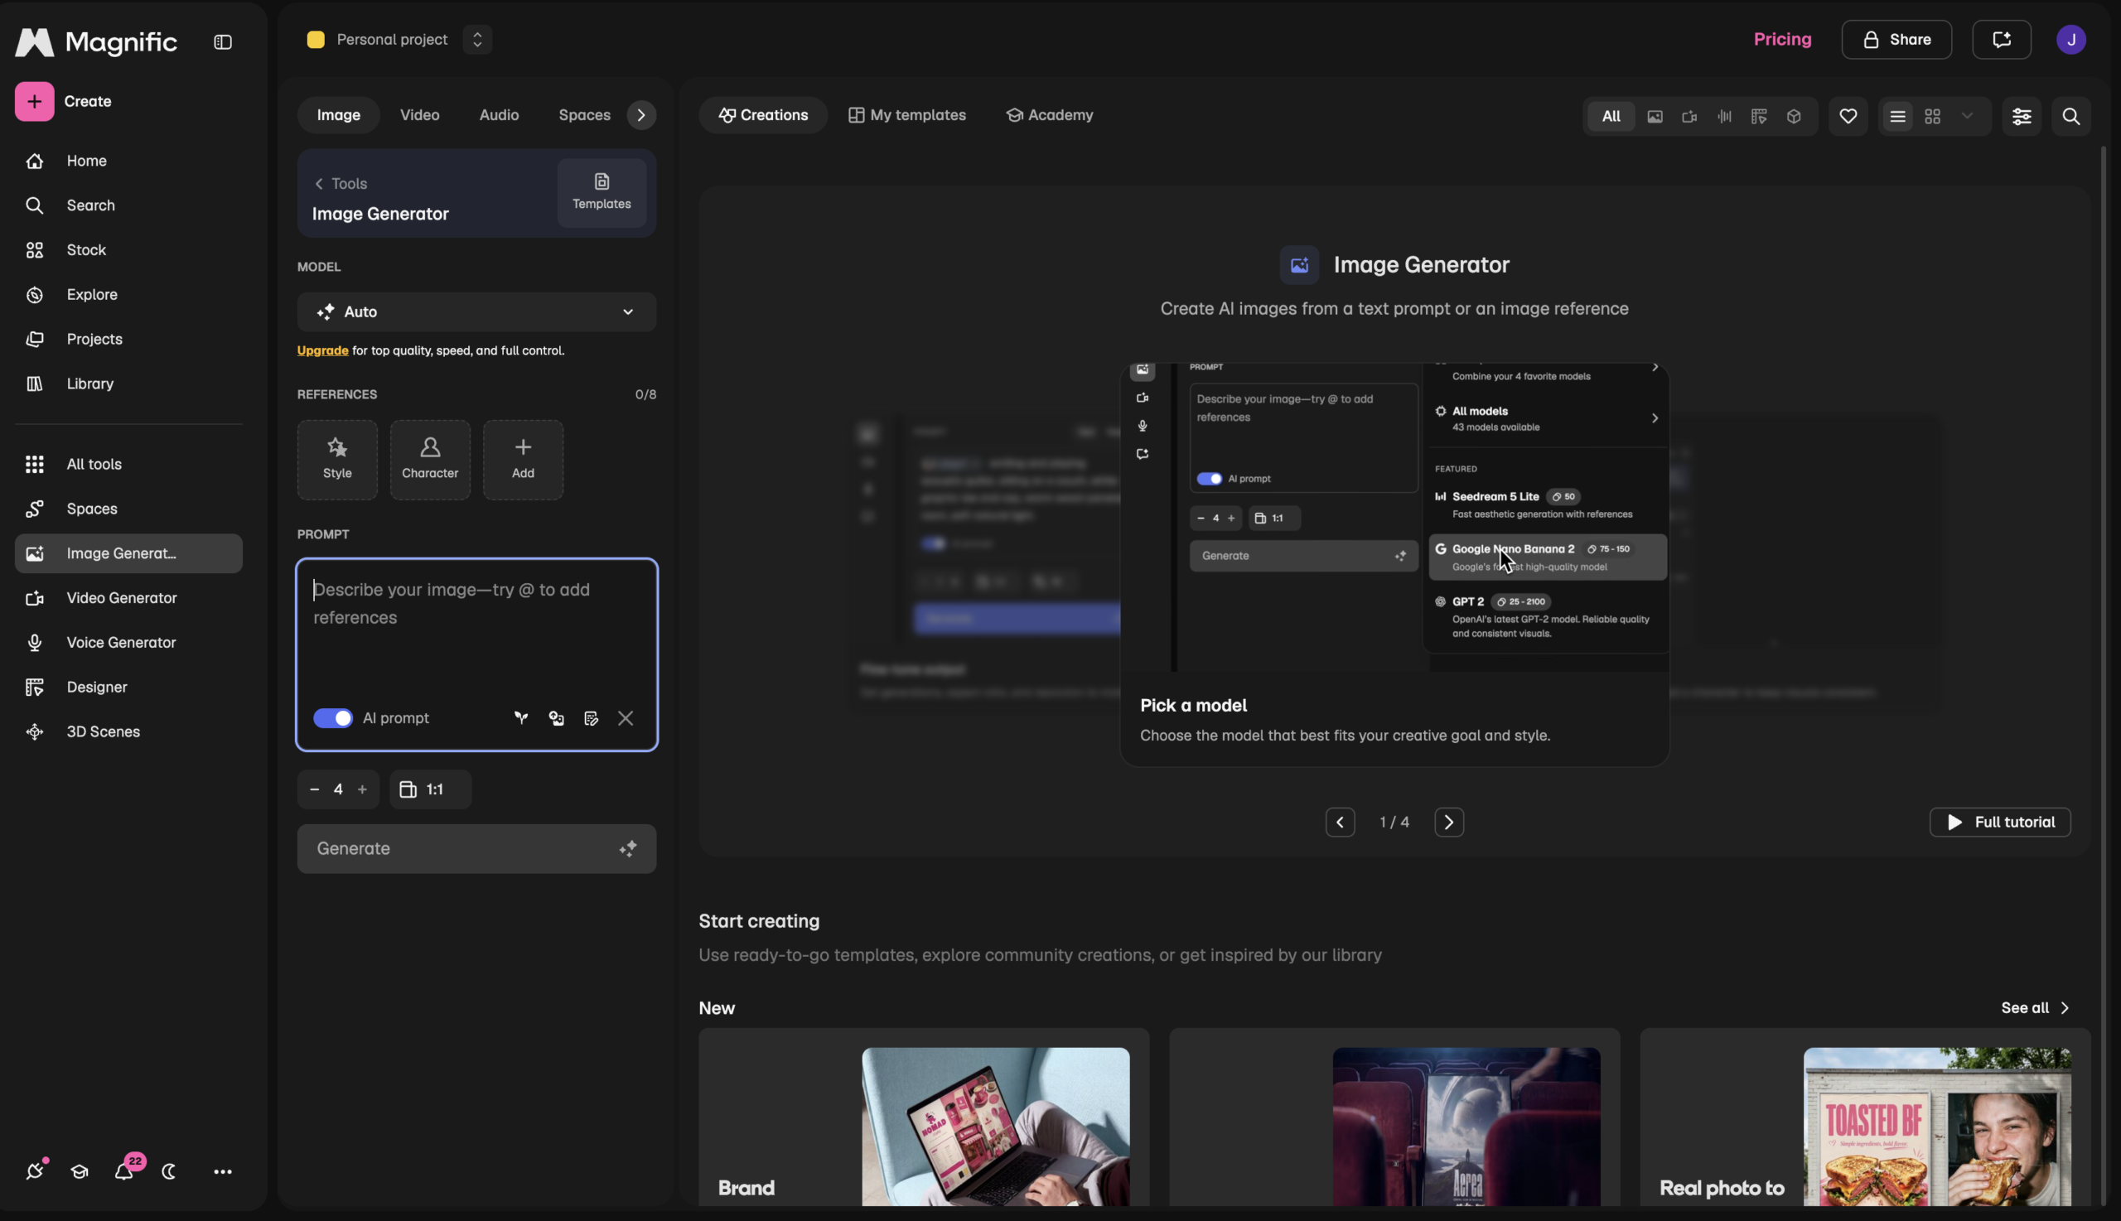Expand view options chevron near grid view
Viewport: 2121px width, 1221px height.
tap(1967, 117)
